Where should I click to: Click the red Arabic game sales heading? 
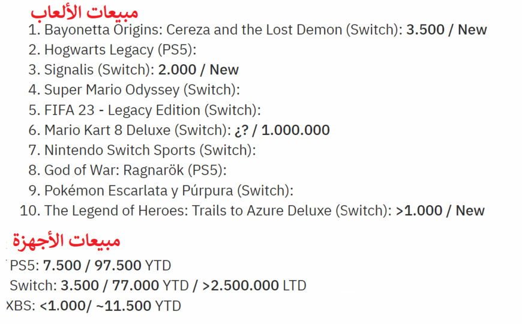pyautogui.click(x=84, y=13)
